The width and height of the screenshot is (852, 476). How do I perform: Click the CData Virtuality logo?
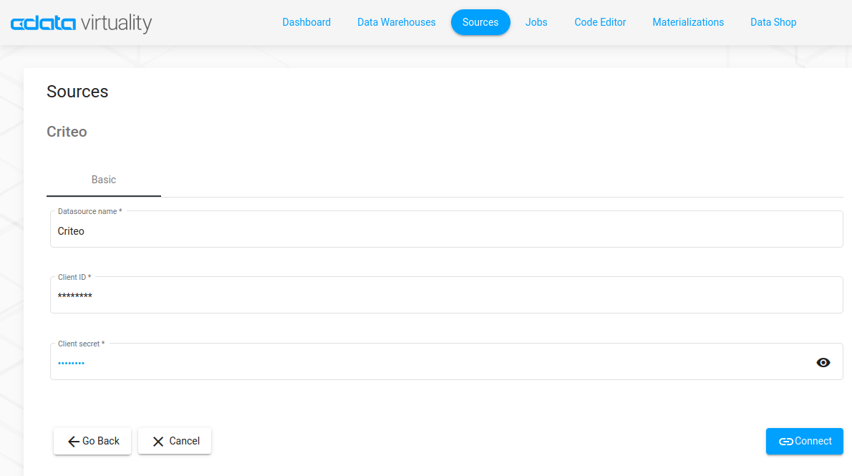point(81,23)
